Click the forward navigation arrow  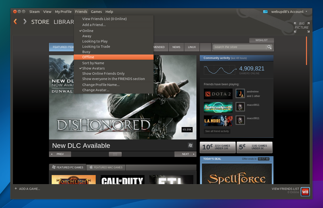click(25, 22)
